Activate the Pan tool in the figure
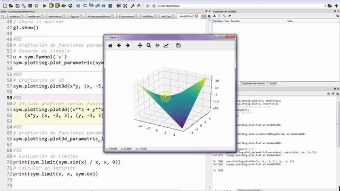Image resolution: width=340 pixels, height=191 pixels. (x=140, y=46)
